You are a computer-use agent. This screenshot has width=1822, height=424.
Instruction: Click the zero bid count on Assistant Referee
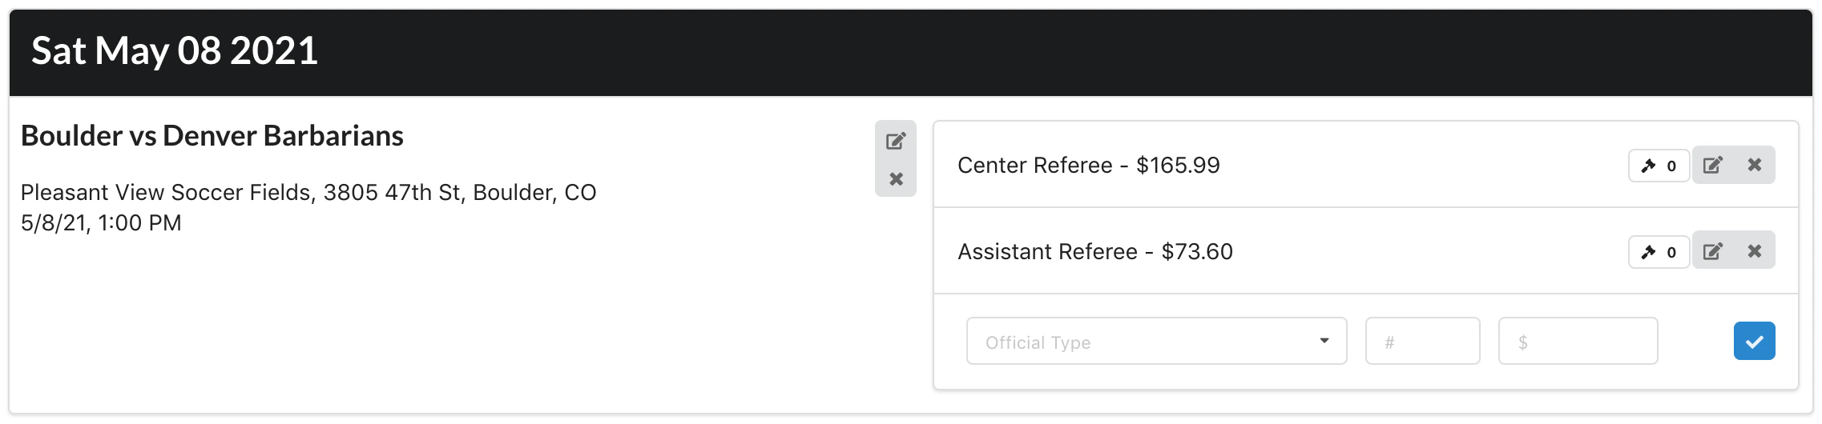point(1671,252)
